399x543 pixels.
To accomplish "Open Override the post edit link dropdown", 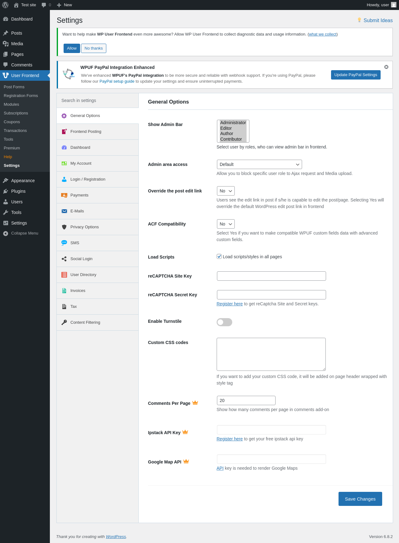I will coord(226,191).
